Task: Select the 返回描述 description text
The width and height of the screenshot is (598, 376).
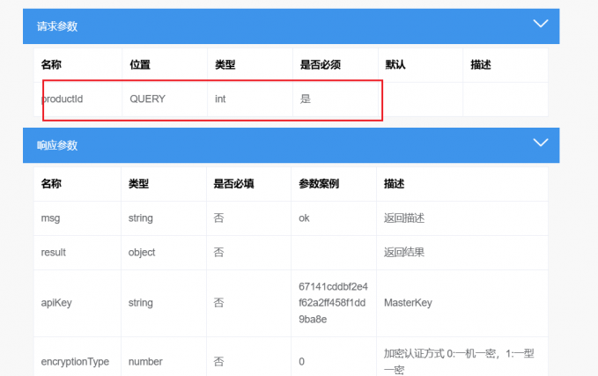Action: (x=404, y=218)
